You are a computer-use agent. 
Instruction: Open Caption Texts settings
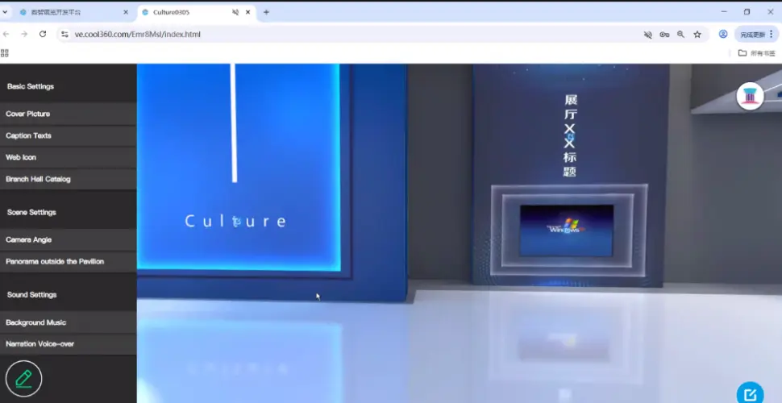click(x=69, y=135)
